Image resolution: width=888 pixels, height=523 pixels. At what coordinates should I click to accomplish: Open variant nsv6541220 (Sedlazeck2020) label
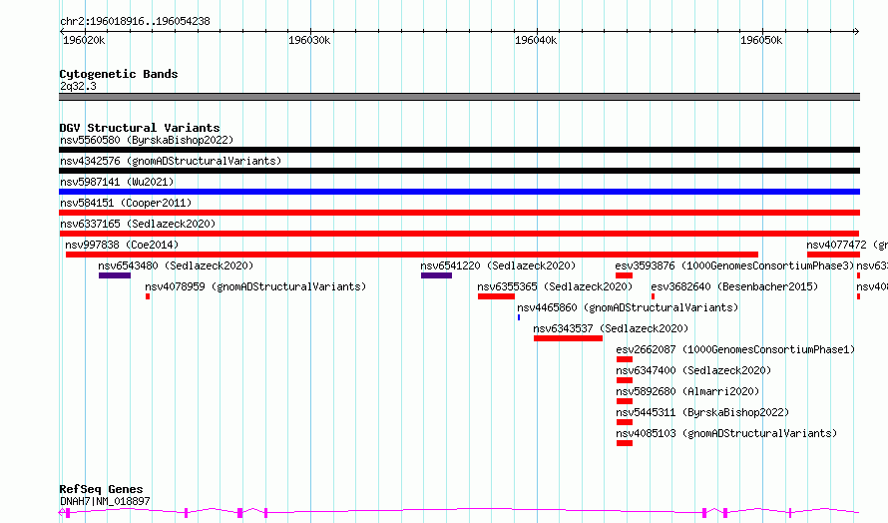[498, 265]
